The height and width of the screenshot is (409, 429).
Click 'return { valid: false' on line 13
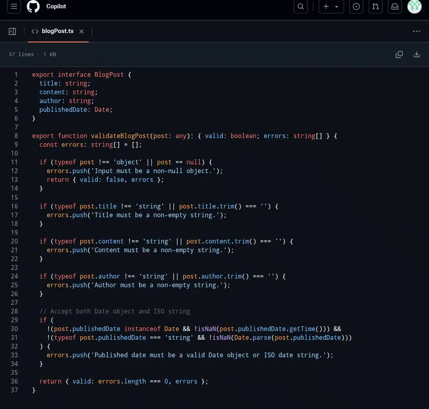click(85, 180)
